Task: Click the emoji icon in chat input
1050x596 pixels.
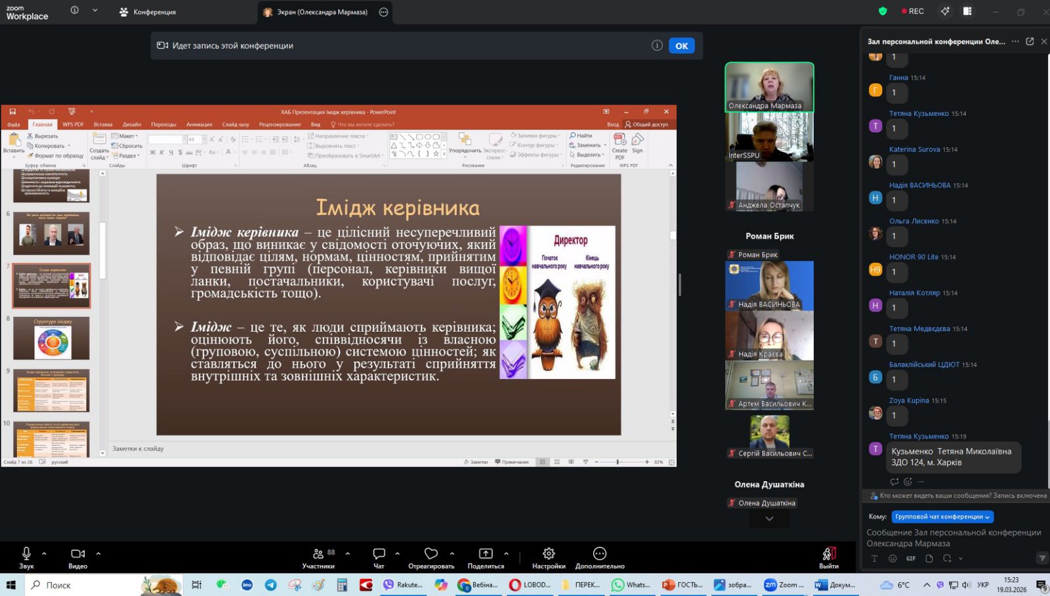Action: point(892,559)
